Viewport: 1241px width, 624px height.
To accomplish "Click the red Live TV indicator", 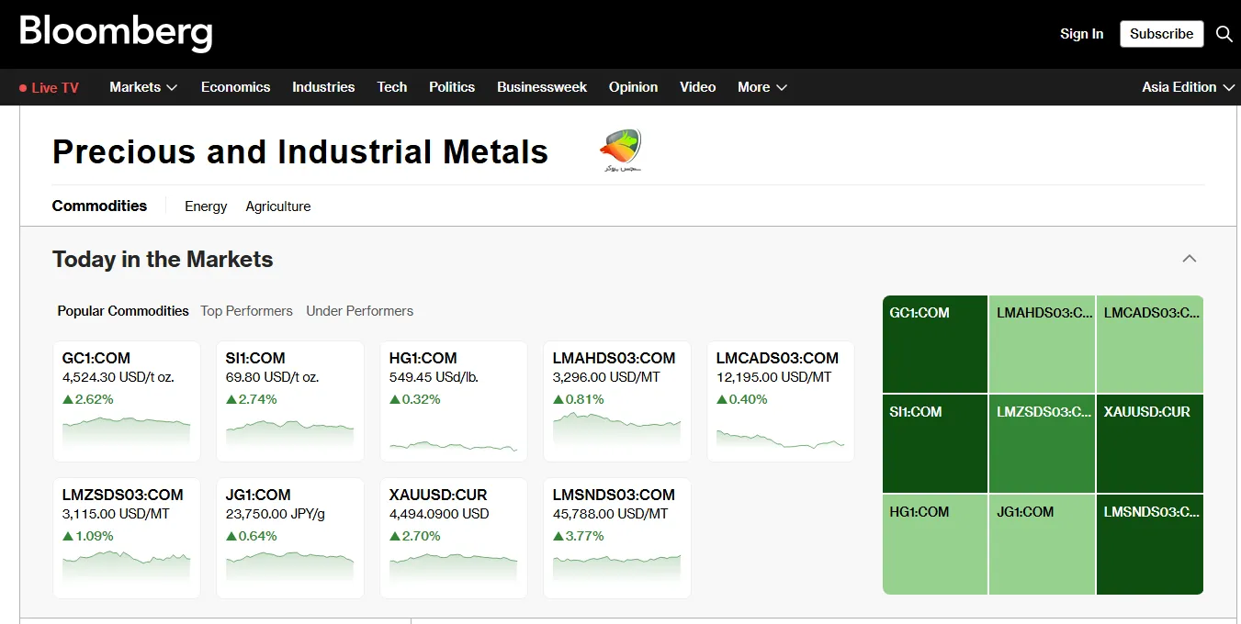I will pyautogui.click(x=49, y=87).
